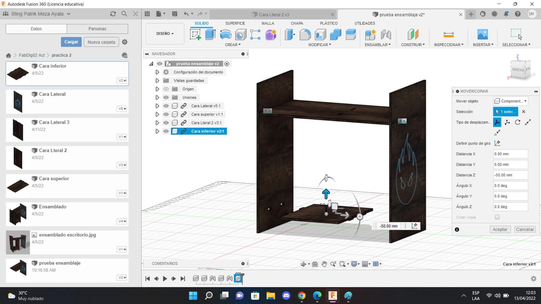The width and height of the screenshot is (541, 304).
Task: Show the hidden Origen folder
Action: pyautogui.click(x=166, y=89)
